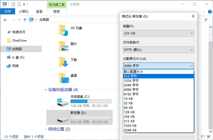Choose 256 KB allocation size
The height and width of the screenshot is (140, 213).
(158, 117)
